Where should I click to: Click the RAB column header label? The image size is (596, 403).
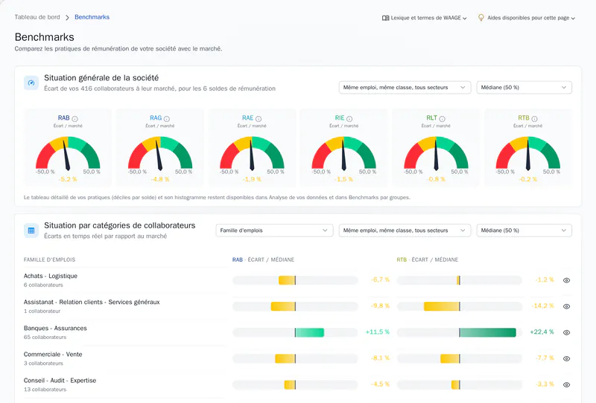click(264, 259)
